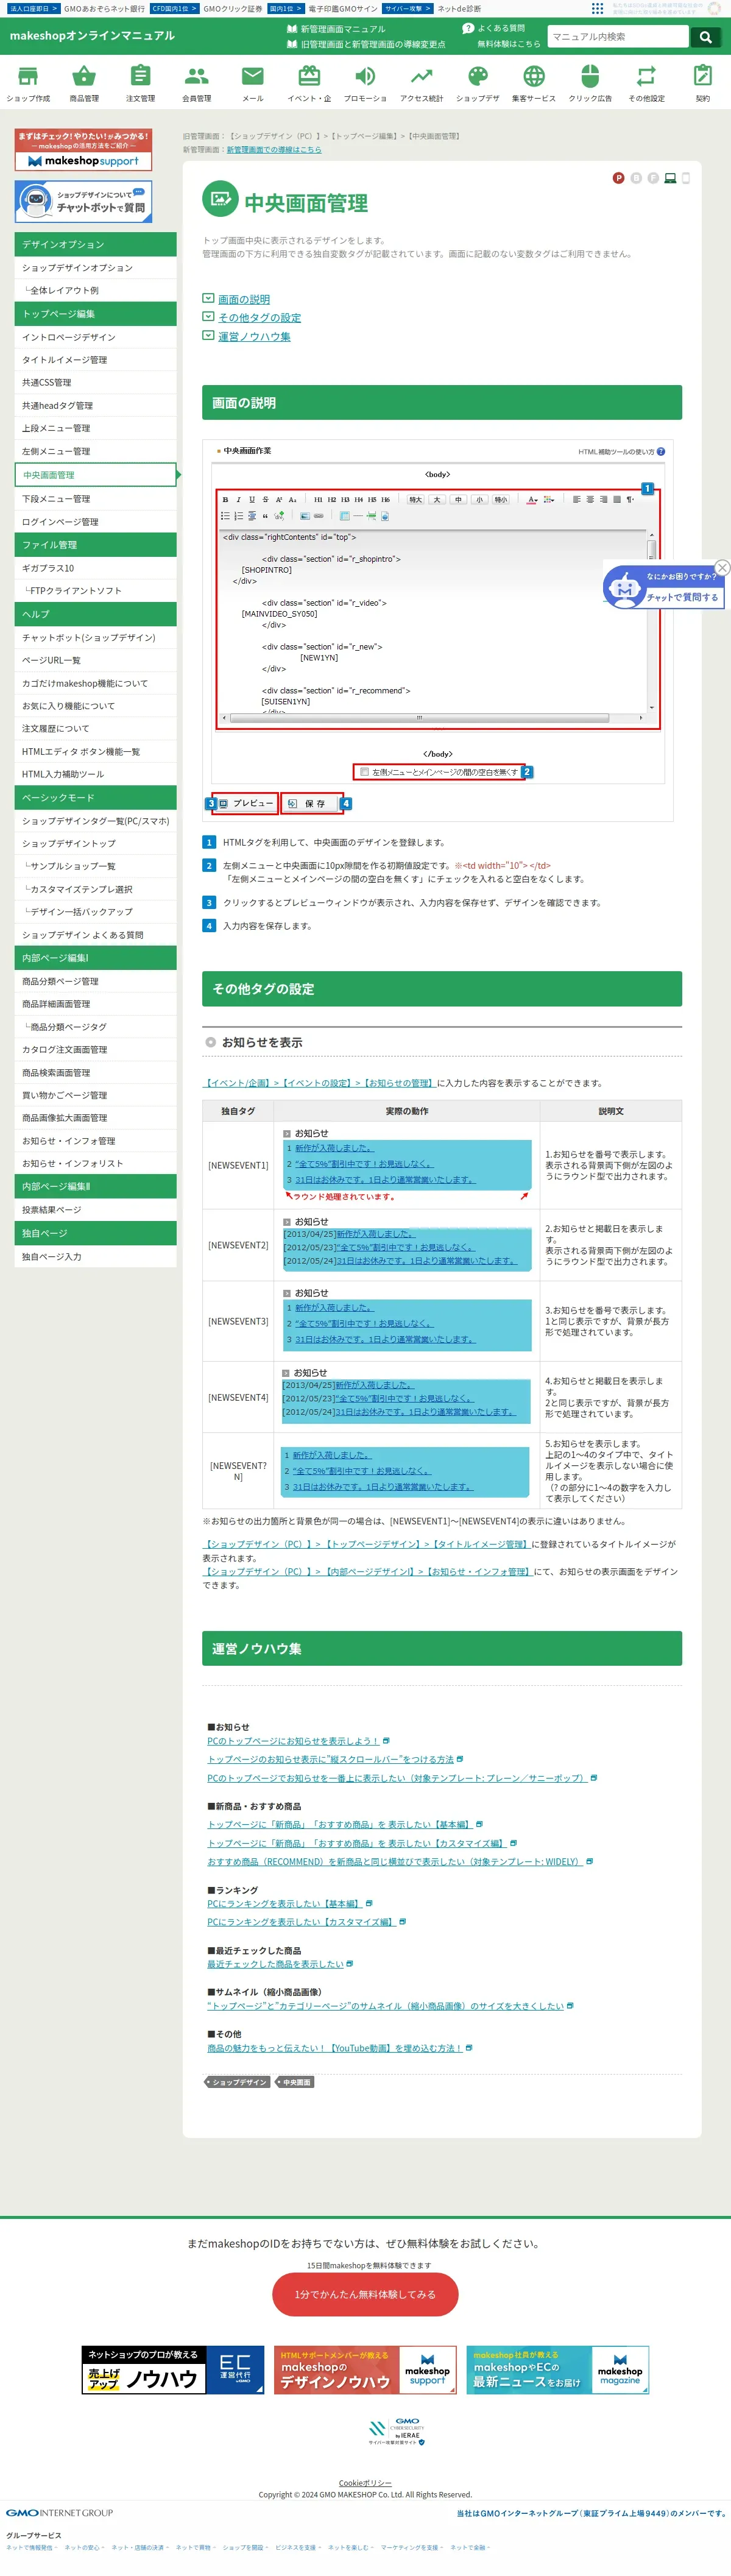This screenshot has height=2576, width=731.
Task: Open the chatbot robot widget
Action: (664, 587)
